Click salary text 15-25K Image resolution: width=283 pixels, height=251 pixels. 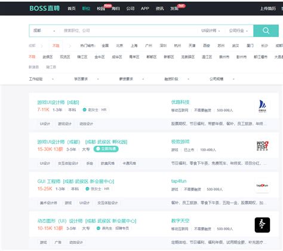point(45,189)
